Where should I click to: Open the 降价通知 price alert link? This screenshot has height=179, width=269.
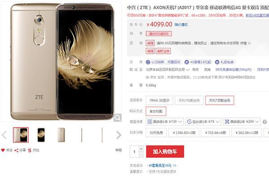tap(181, 25)
